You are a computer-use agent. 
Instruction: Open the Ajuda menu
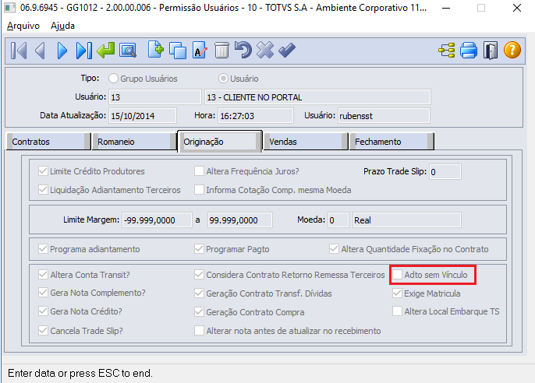[62, 26]
